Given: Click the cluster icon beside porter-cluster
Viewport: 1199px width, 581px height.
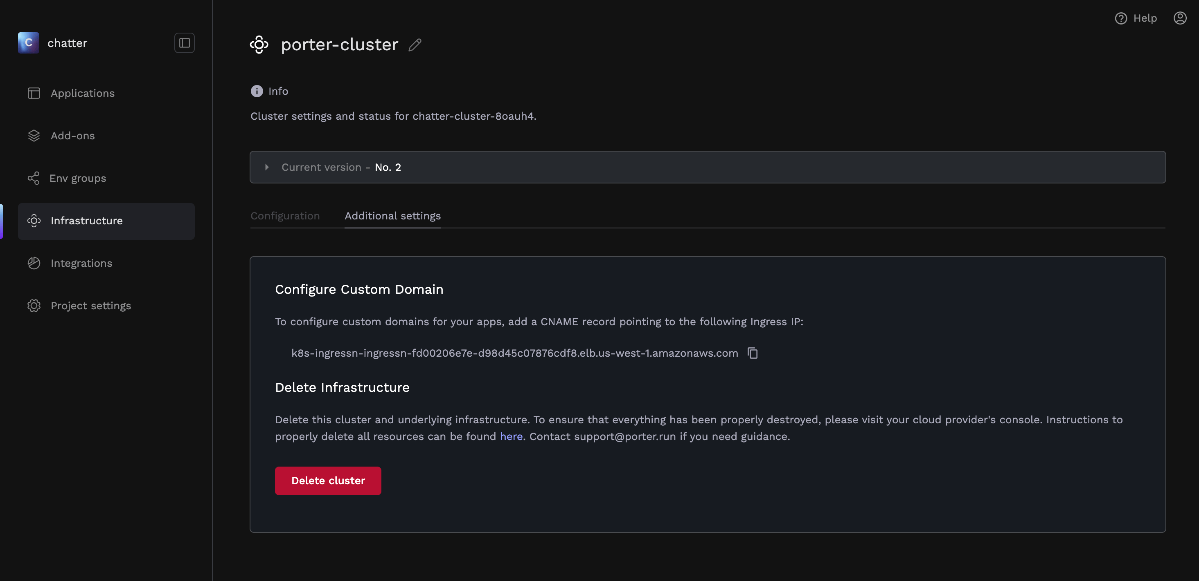Looking at the screenshot, I should [x=259, y=45].
